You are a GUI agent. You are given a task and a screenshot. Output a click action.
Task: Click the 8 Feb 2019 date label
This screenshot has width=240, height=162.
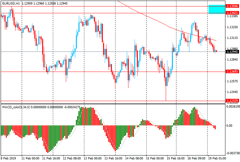8,158
